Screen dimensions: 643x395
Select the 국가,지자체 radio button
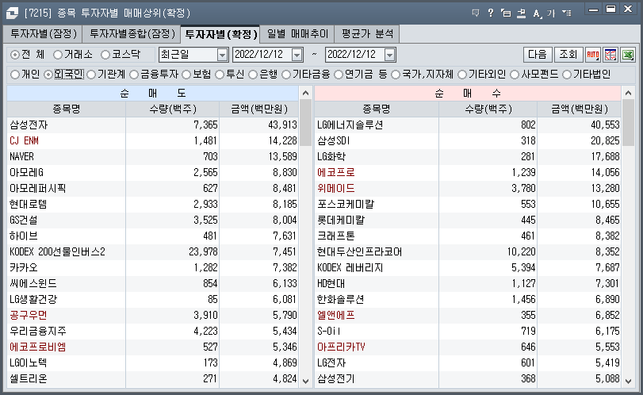396,75
